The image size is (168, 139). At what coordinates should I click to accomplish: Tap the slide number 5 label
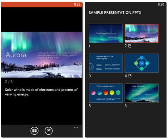[90, 106]
